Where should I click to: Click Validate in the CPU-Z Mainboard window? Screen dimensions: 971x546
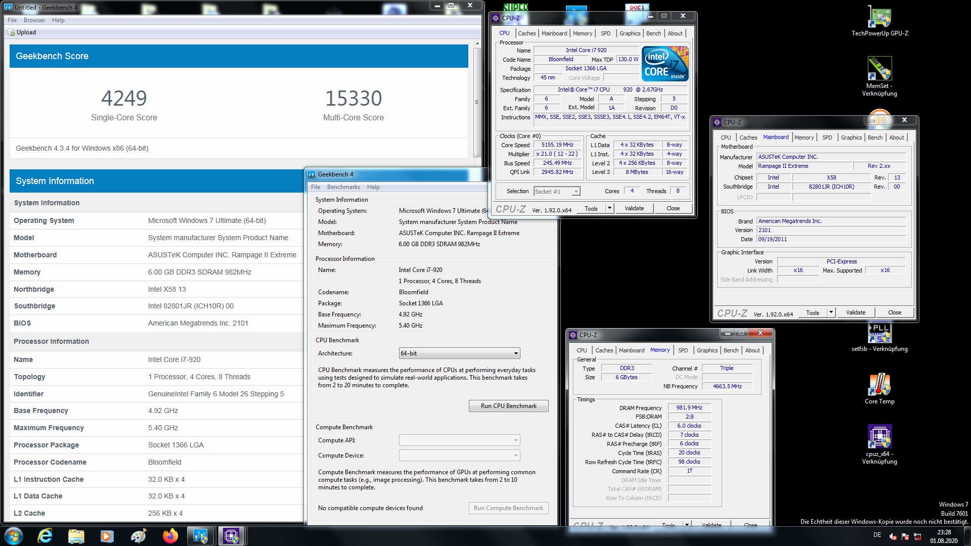(855, 312)
